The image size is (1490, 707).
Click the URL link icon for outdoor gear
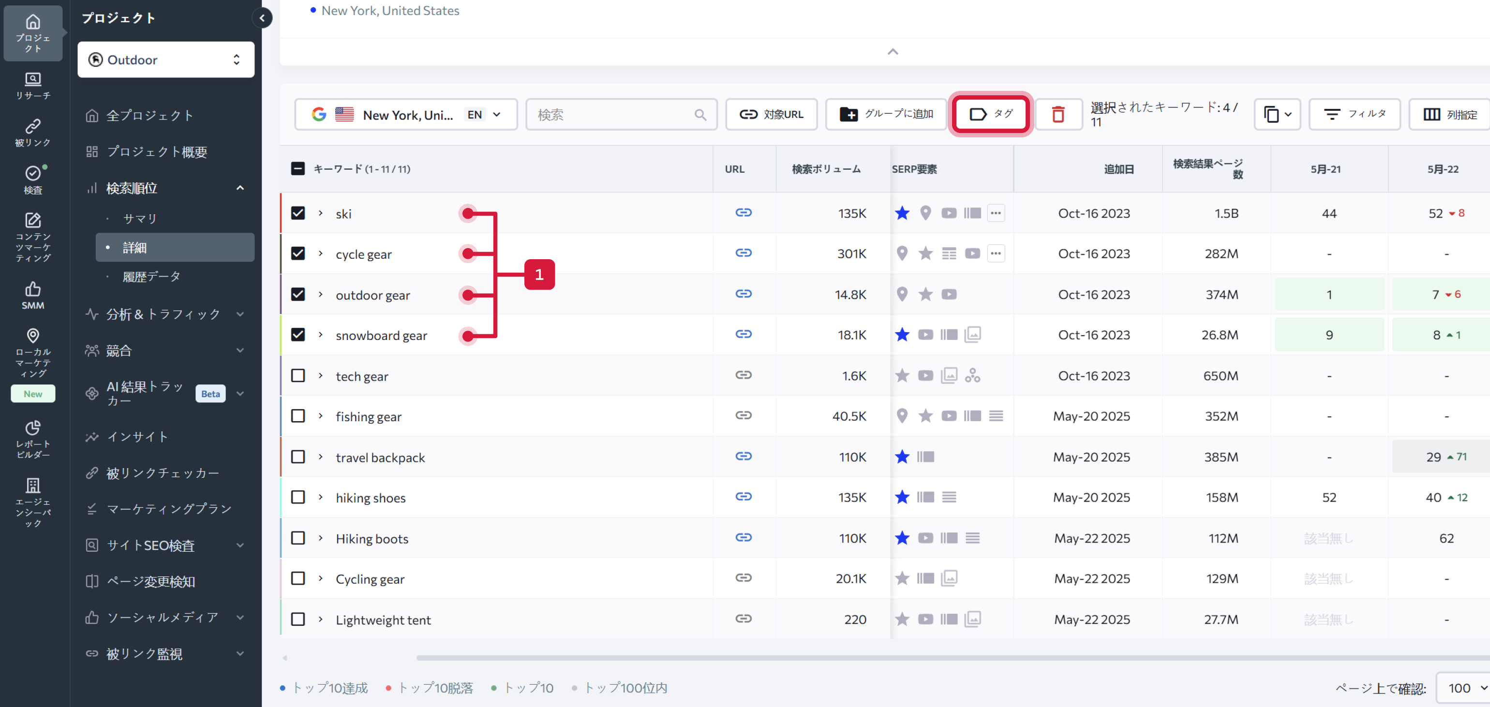[x=743, y=294]
